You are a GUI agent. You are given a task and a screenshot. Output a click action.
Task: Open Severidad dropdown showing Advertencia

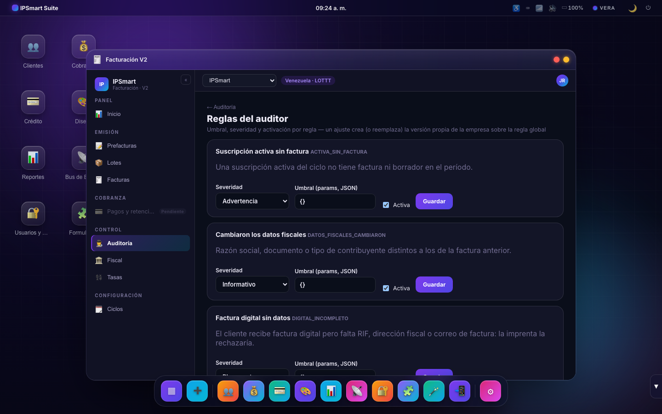pos(252,201)
